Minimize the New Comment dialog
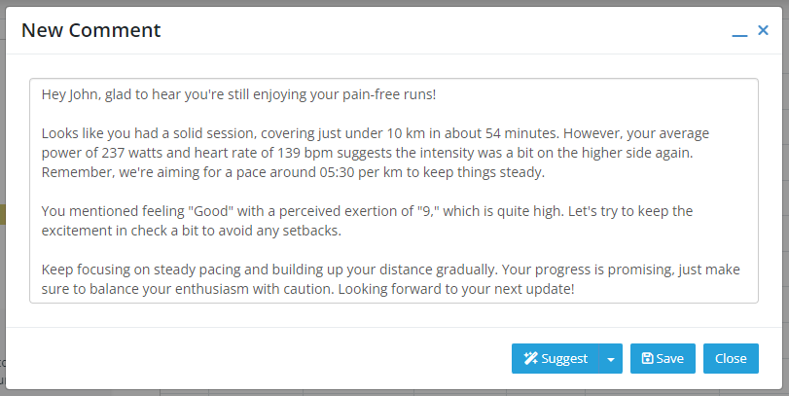The height and width of the screenshot is (396, 789). pos(739,31)
